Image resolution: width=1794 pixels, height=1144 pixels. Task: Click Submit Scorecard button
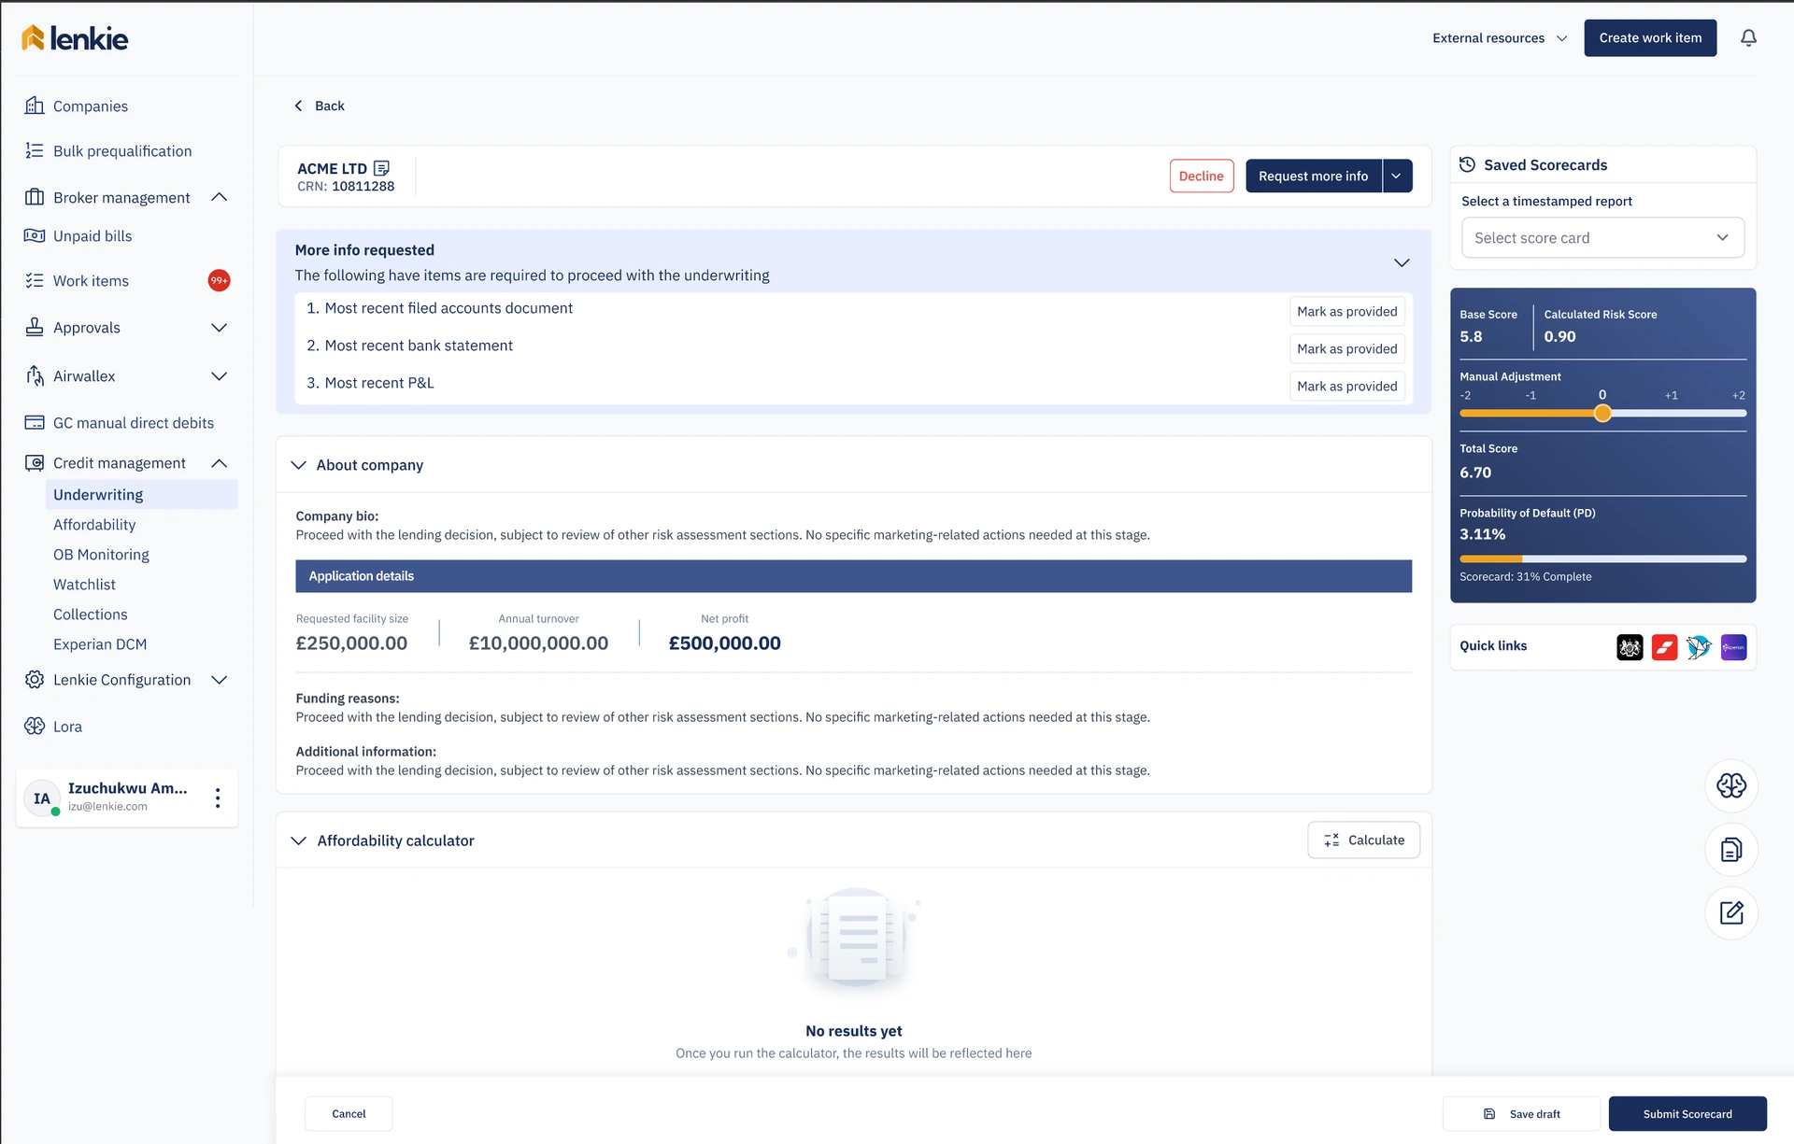1687,1113
